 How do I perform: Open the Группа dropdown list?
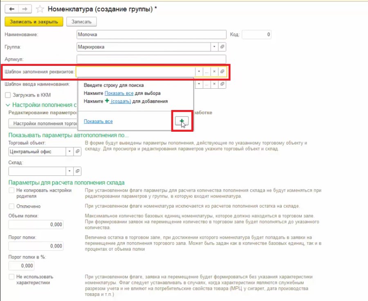(214, 47)
